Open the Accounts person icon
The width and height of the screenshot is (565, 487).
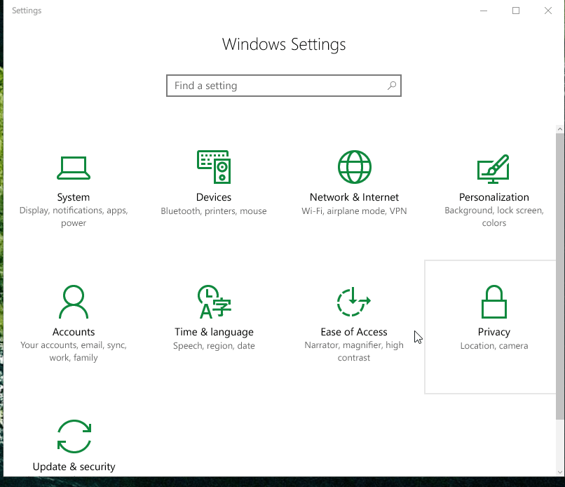74,302
